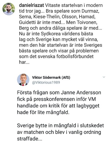Expand the tweet options chevron arrow
The width and height of the screenshot is (110, 144).
pos(104,77)
